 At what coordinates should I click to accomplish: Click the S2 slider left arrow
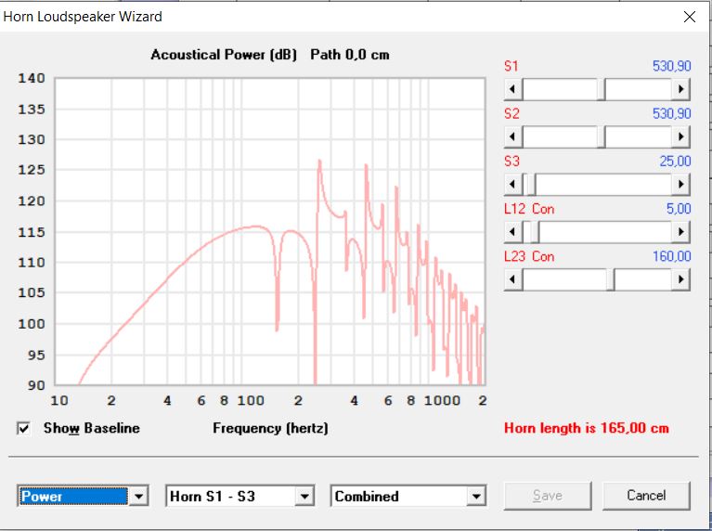click(513, 136)
